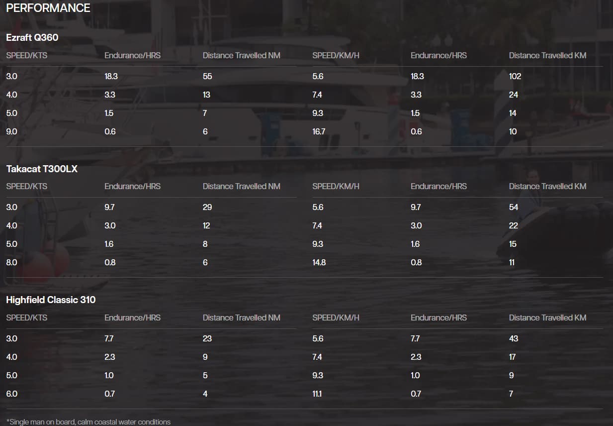This screenshot has height=426, width=613.
Task: Click the PERFORMANCE section heading
Action: [48, 8]
